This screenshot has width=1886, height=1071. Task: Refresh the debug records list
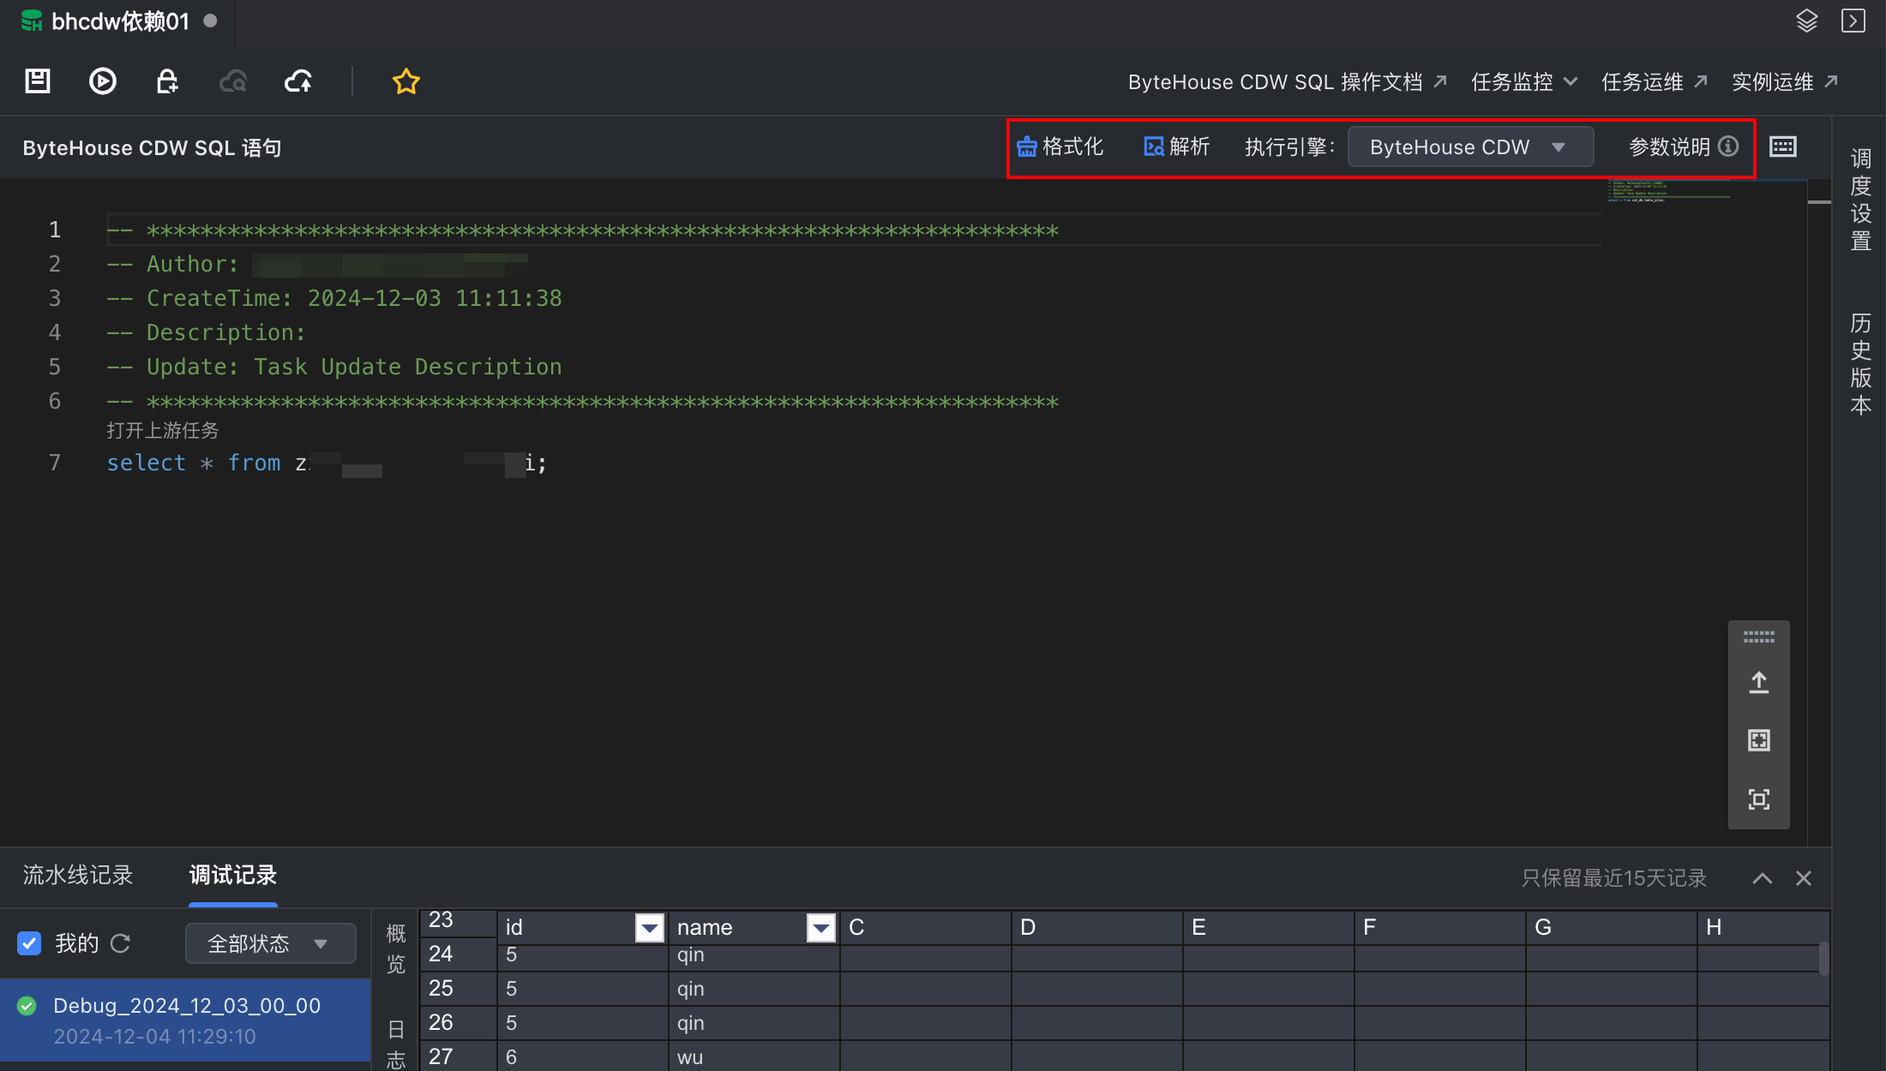[x=121, y=943]
